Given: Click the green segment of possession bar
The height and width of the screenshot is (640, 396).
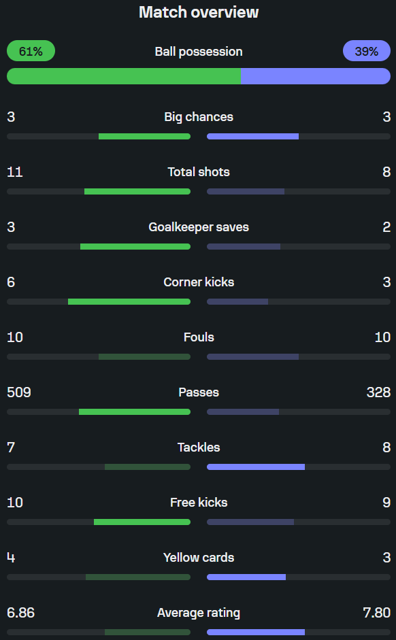Looking at the screenshot, I should click(x=124, y=76).
